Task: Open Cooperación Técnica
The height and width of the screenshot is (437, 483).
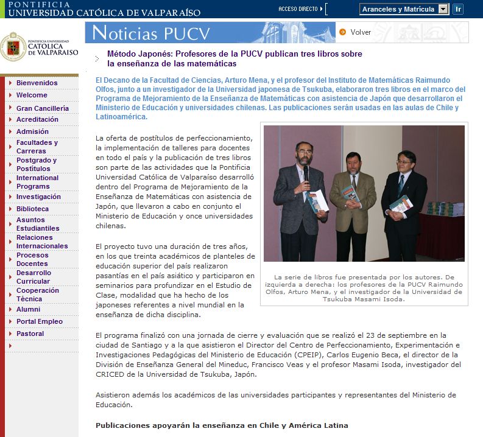Action: point(38,295)
